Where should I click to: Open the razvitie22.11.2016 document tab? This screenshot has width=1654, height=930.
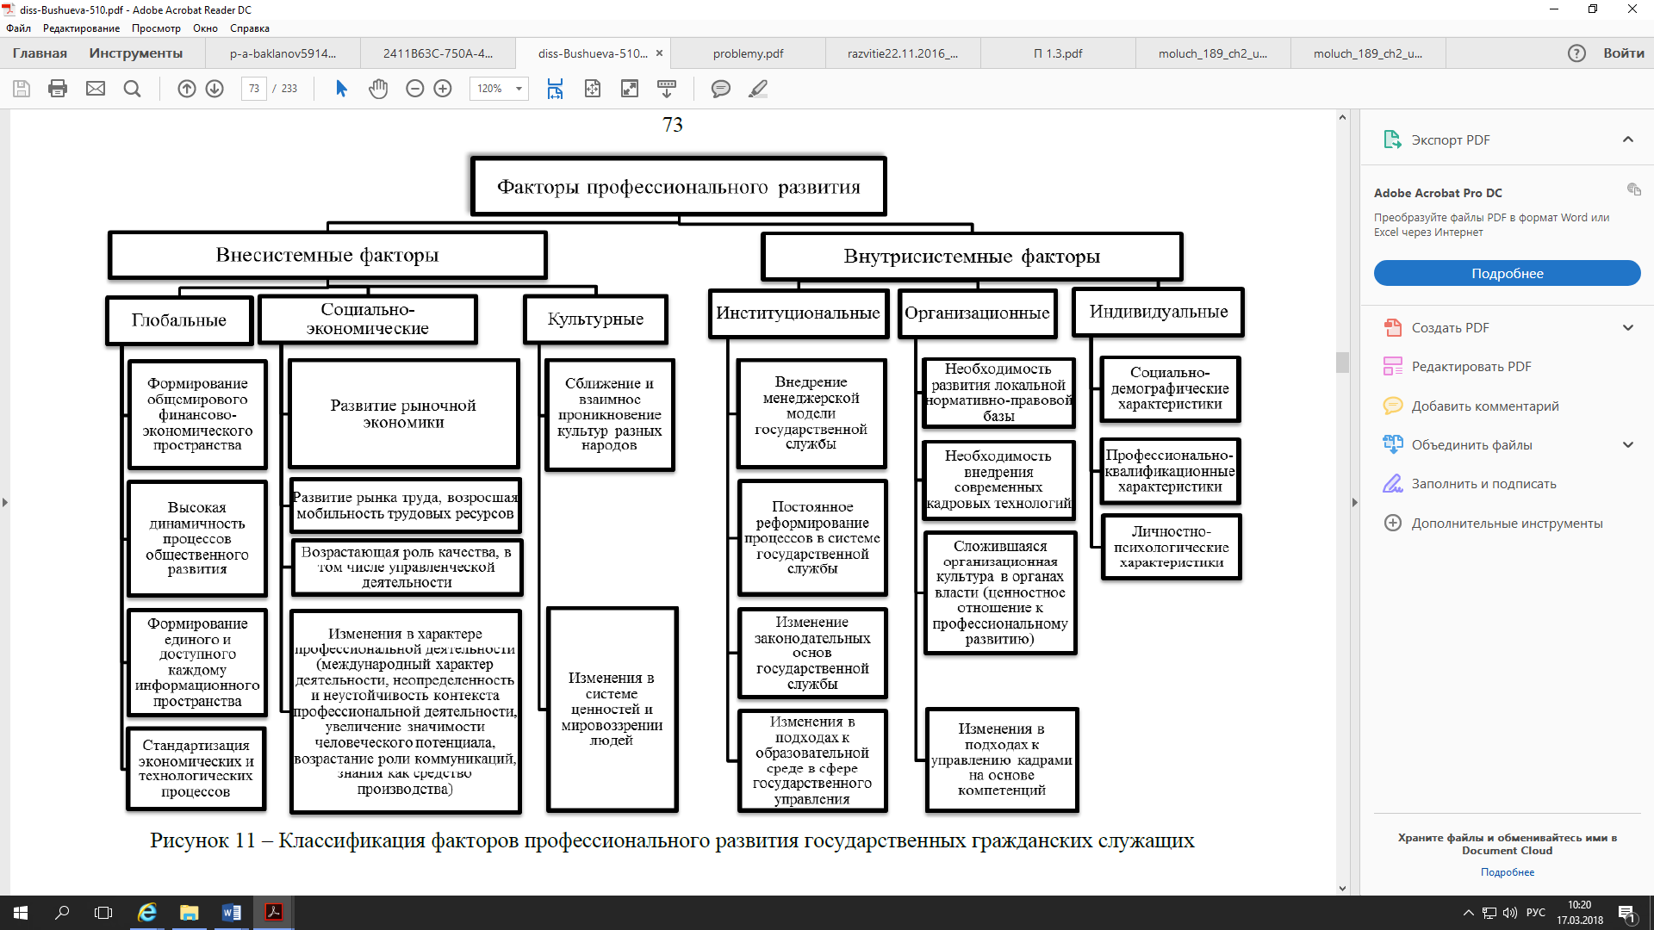(903, 53)
